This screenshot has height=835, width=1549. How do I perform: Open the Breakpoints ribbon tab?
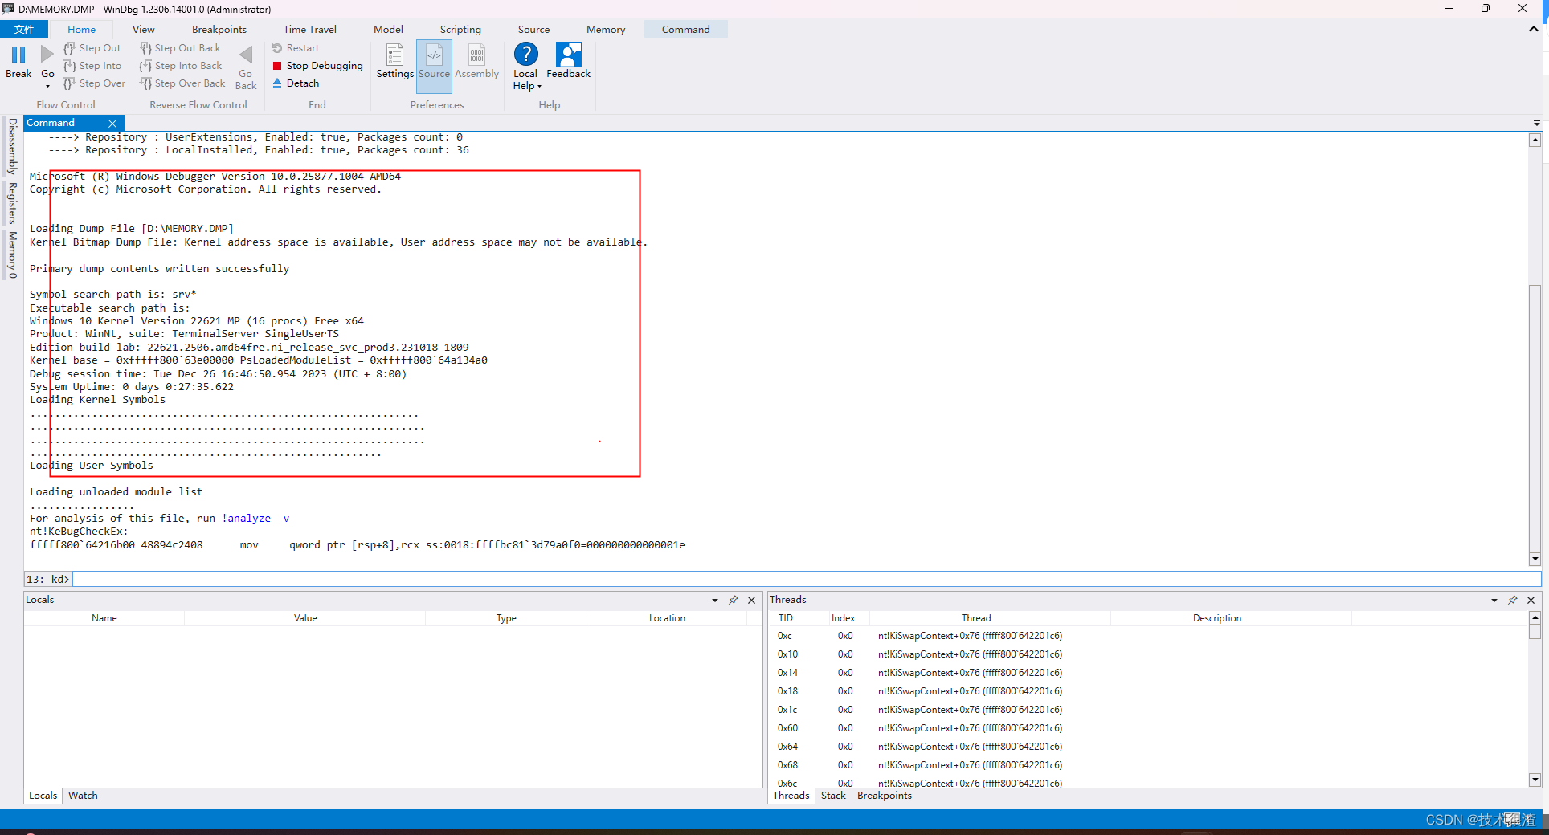point(219,30)
